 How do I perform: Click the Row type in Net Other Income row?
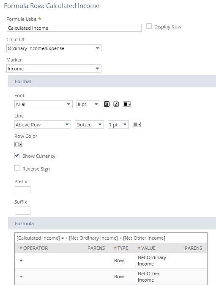pyautogui.click(x=119, y=277)
